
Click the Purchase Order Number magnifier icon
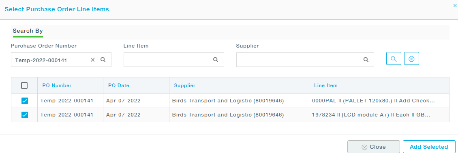pos(103,60)
